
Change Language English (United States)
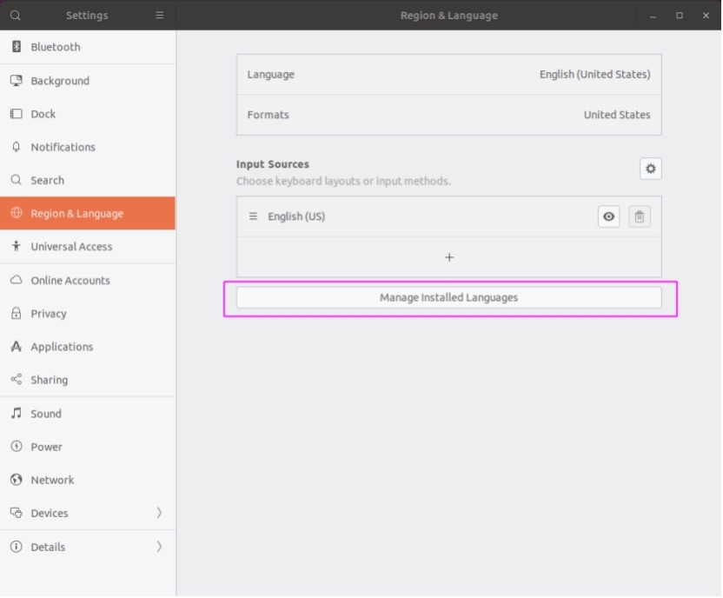449,75
